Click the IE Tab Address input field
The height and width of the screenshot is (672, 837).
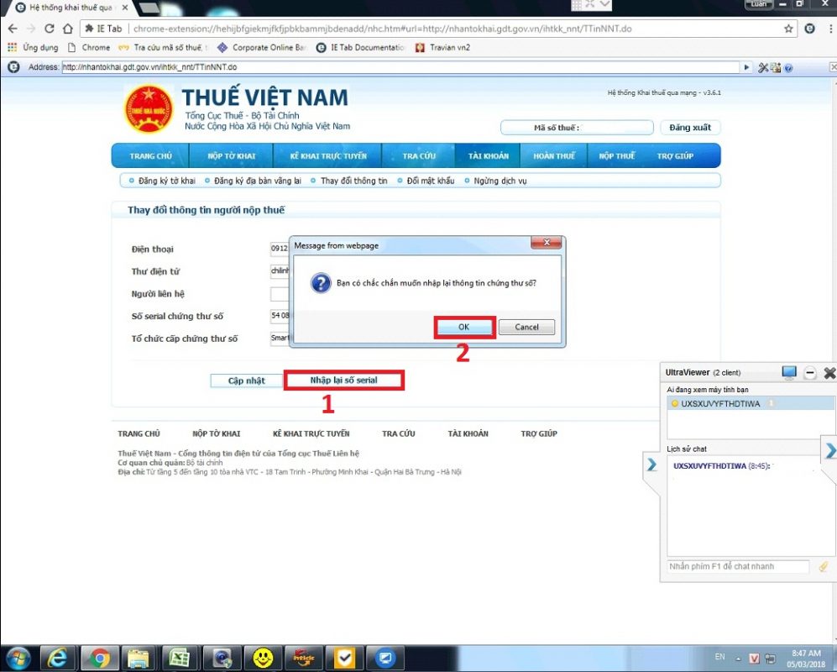(400, 67)
